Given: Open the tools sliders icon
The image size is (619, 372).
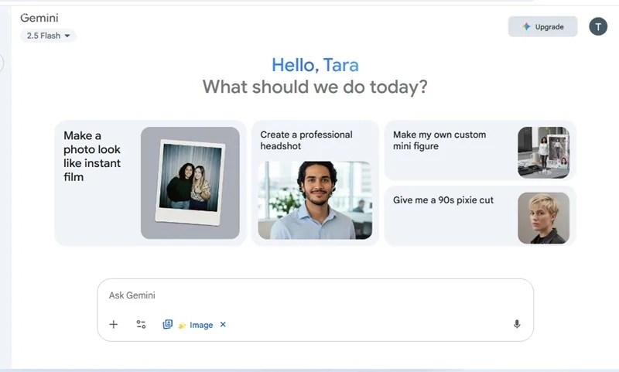Looking at the screenshot, I should (141, 324).
